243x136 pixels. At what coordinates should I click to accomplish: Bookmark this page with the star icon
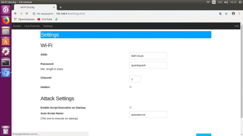point(227,14)
